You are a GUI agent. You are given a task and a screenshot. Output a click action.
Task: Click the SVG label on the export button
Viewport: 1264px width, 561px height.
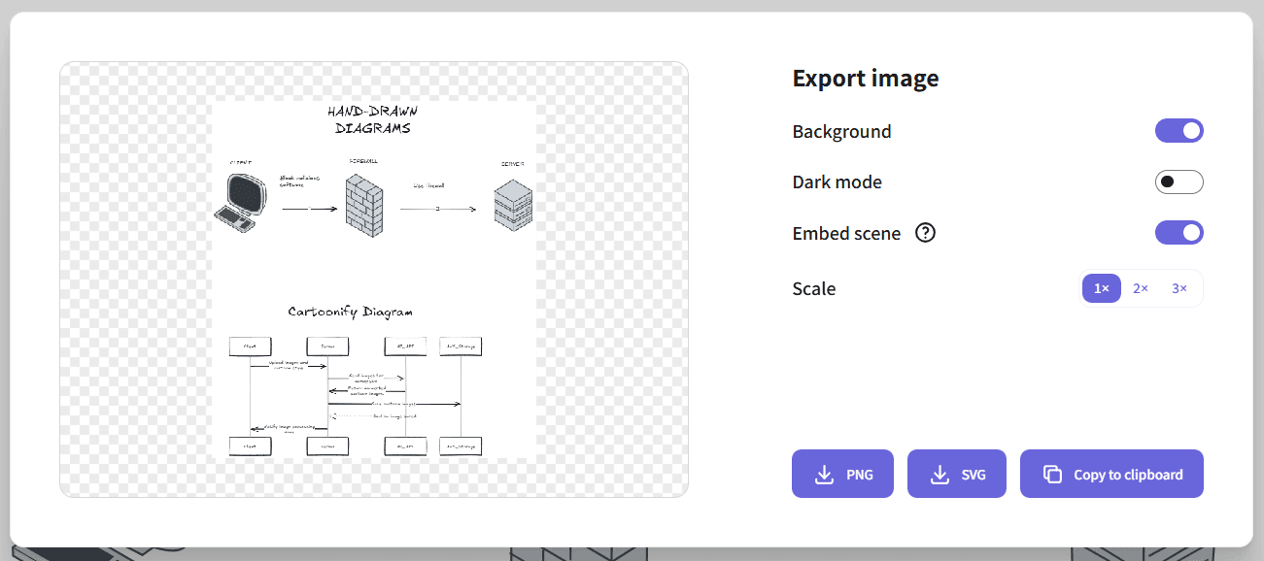click(x=974, y=475)
